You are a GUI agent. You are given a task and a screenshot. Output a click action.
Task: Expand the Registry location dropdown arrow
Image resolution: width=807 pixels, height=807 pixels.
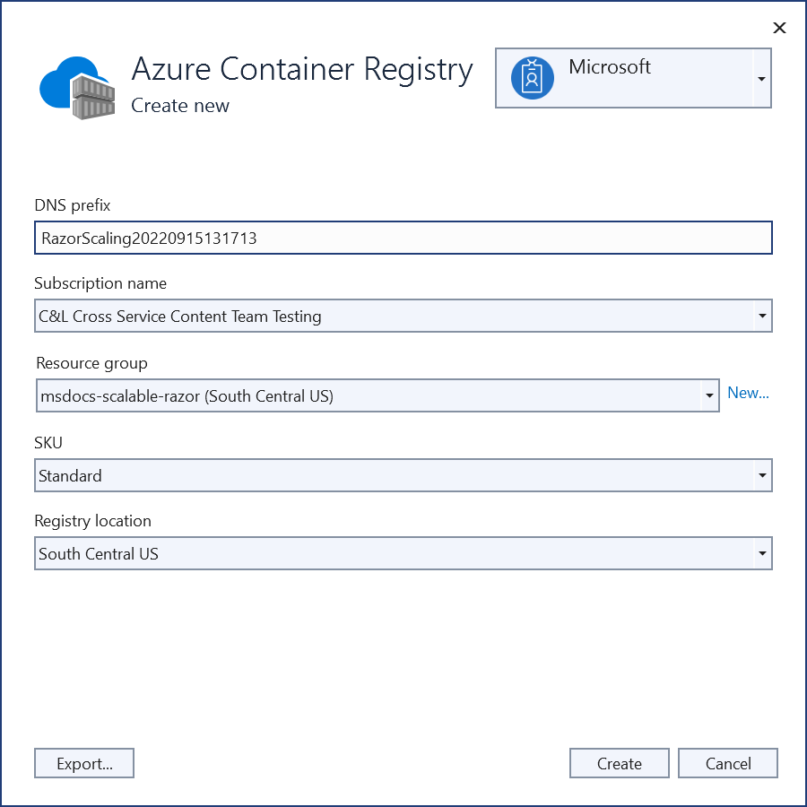(x=761, y=554)
